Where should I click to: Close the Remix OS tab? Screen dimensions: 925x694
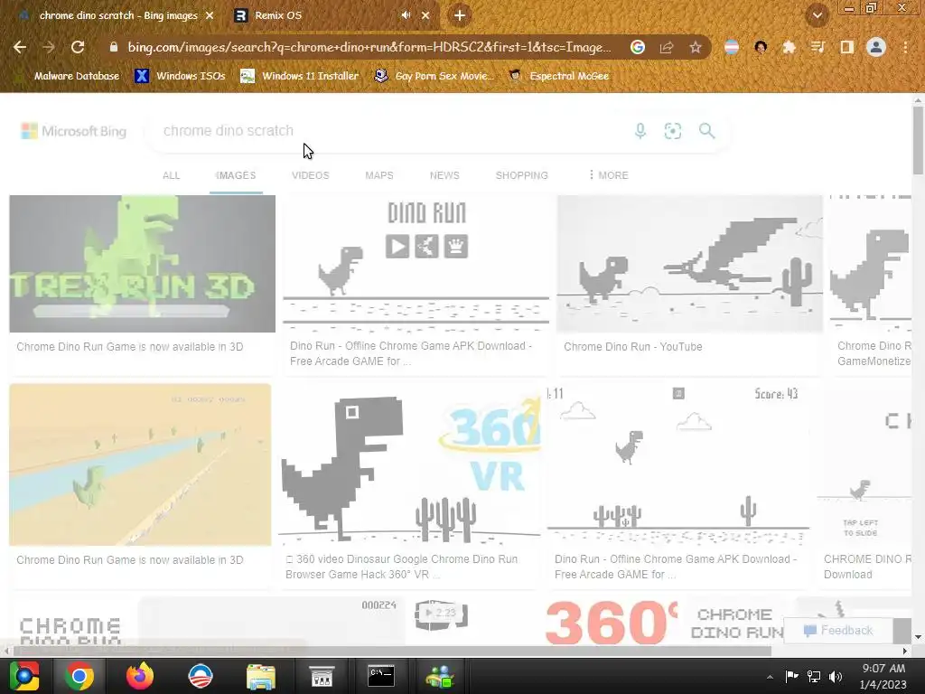tap(425, 15)
